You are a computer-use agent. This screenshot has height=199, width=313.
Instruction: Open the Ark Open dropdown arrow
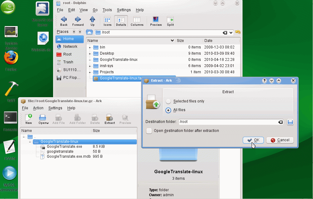point(48,123)
